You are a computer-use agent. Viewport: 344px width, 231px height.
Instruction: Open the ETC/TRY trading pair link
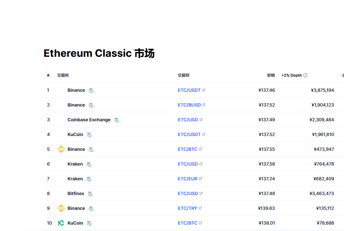click(187, 208)
